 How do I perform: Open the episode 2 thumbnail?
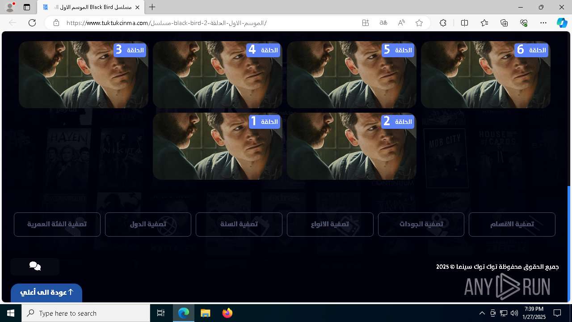(x=352, y=146)
